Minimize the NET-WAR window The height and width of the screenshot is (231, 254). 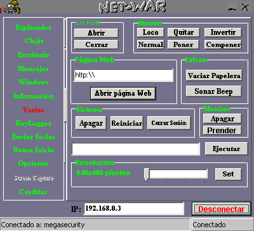coord(232,7)
